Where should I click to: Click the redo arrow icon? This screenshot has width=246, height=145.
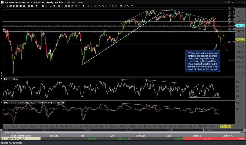point(76,6)
